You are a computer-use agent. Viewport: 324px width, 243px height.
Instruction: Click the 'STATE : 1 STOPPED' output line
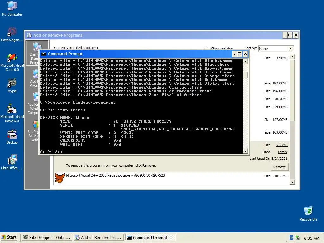click(99, 125)
